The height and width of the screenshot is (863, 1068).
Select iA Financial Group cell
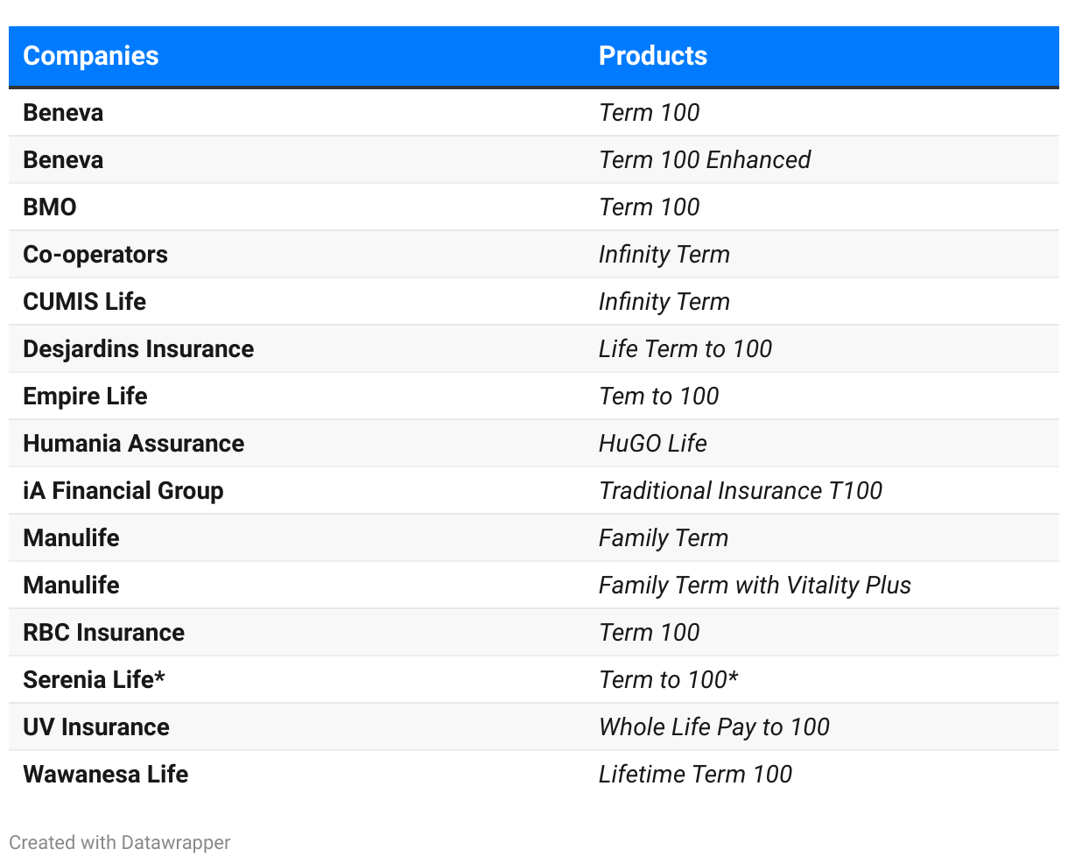point(123,491)
